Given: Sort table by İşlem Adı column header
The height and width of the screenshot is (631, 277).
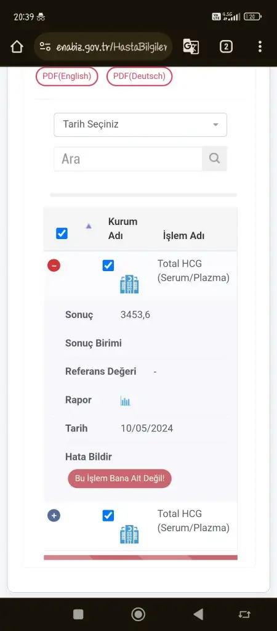Looking at the screenshot, I should [x=183, y=236].
